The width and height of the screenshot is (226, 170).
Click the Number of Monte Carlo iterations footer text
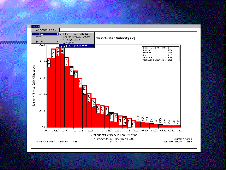click(56, 142)
